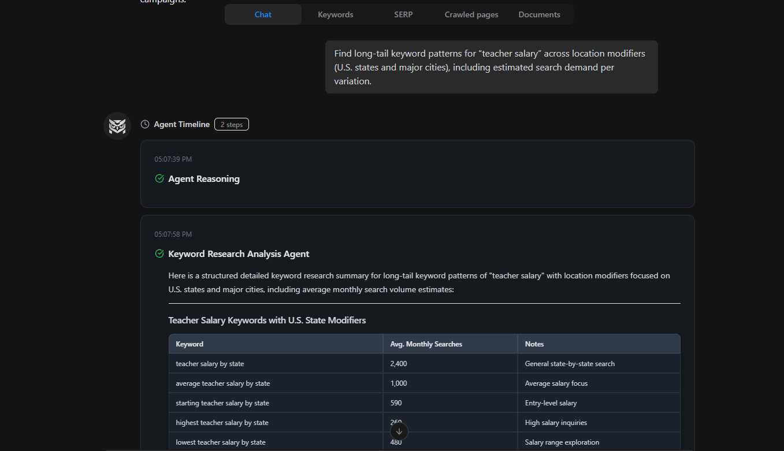Open the Documents tab
The height and width of the screenshot is (451, 784).
click(539, 14)
